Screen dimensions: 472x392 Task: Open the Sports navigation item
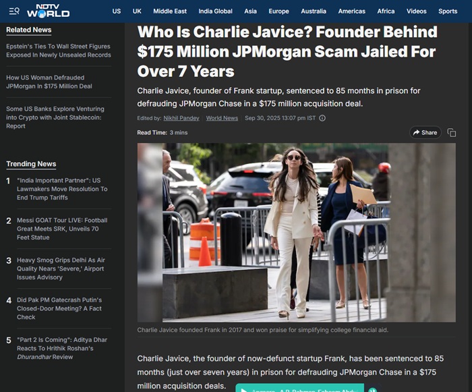[x=448, y=11]
